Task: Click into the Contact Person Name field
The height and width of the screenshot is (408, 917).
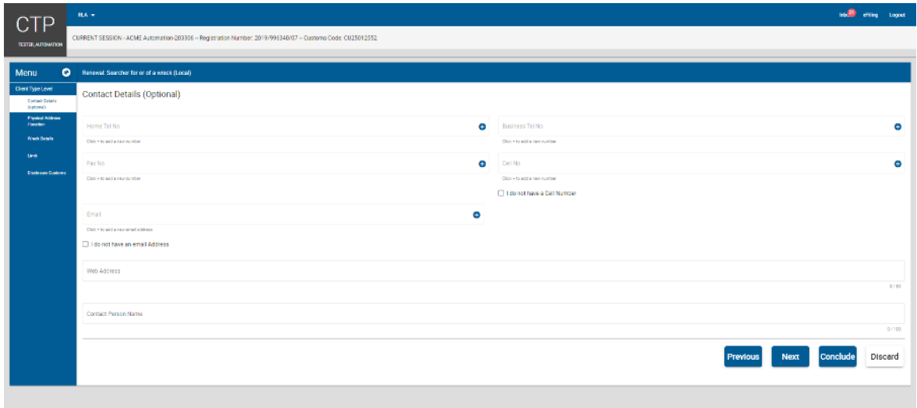Action: tap(494, 314)
